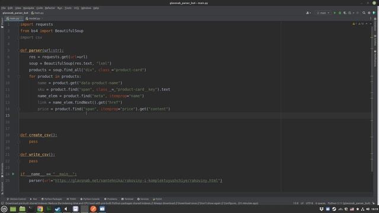Open the Run menu
379x213 pixels.
[60, 8]
